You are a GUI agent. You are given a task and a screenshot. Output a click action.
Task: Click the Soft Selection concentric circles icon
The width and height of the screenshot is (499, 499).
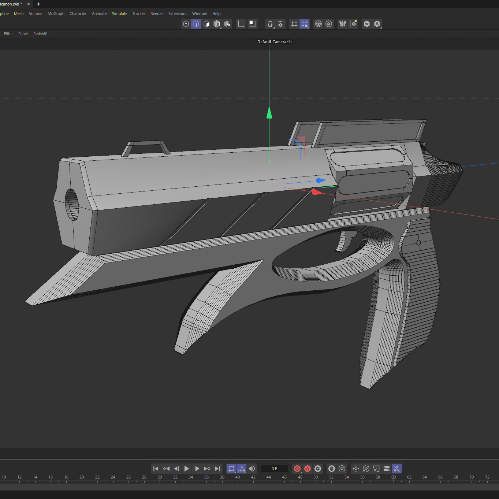coord(319,24)
